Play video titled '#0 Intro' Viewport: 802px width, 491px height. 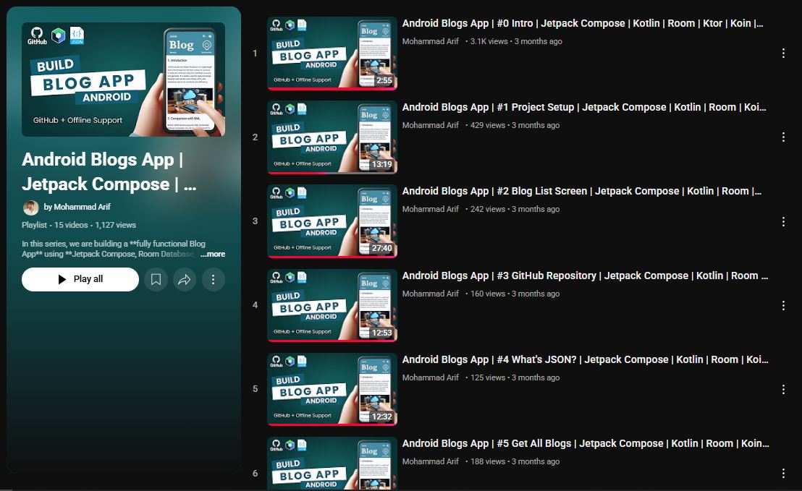point(583,24)
